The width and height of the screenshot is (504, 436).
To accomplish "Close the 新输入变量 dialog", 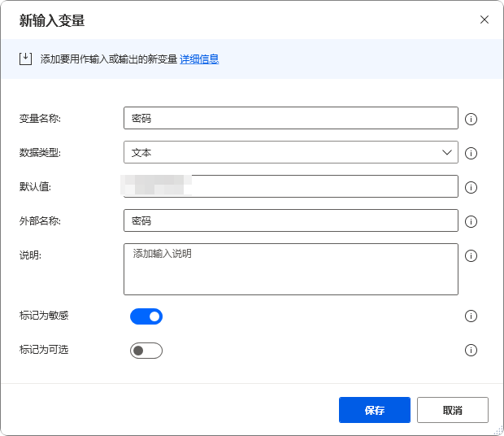I will click(484, 20).
